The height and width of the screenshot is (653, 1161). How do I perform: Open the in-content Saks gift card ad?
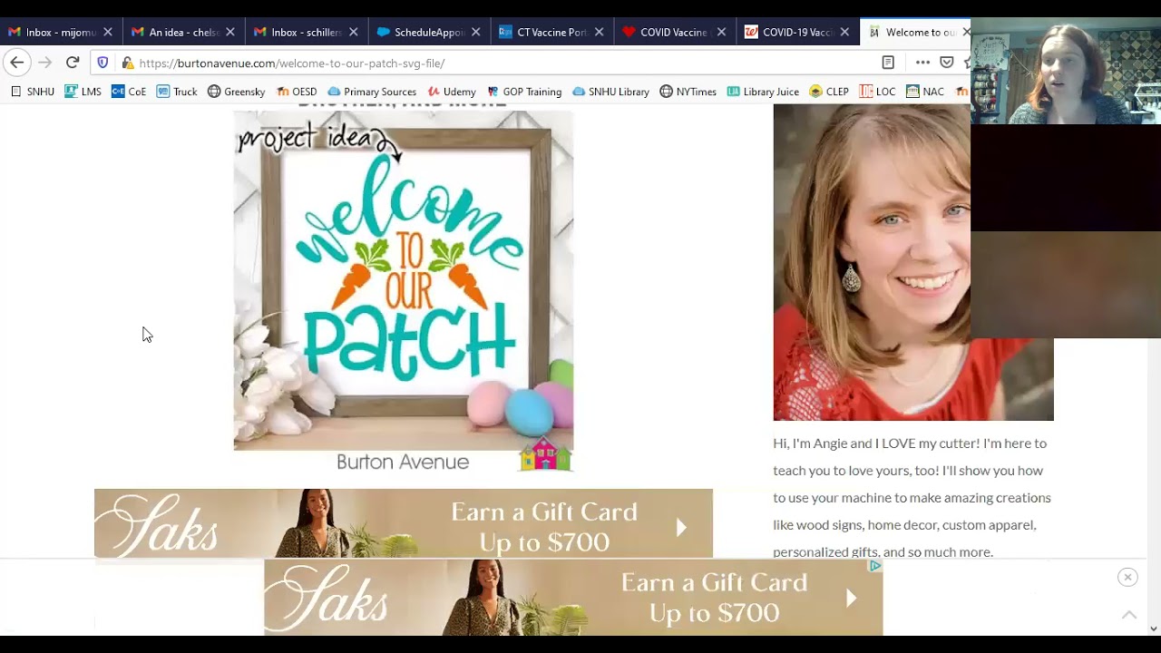404,523
